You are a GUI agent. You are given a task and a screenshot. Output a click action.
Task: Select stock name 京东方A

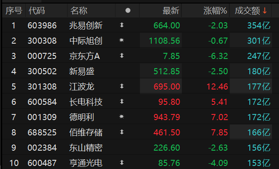[85, 56]
